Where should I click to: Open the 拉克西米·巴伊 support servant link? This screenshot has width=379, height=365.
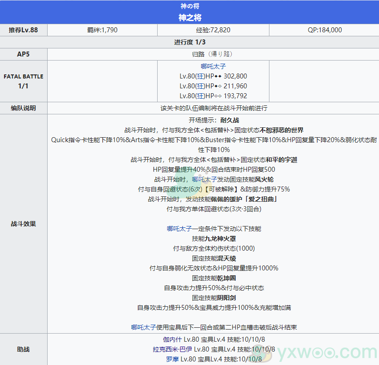[172, 349]
